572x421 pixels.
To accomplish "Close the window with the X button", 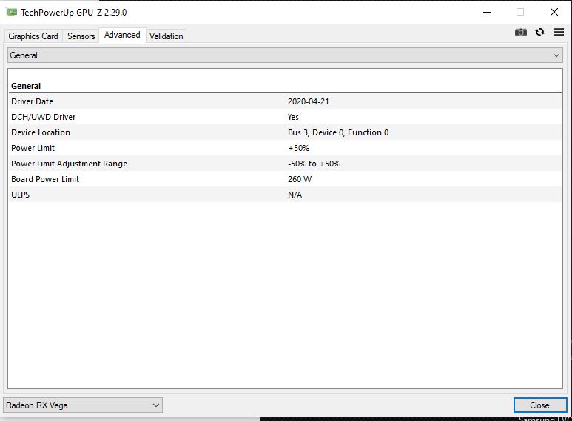I will (554, 12).
